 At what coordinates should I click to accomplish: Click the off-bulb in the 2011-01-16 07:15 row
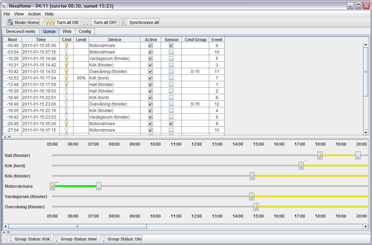[x=66, y=130]
